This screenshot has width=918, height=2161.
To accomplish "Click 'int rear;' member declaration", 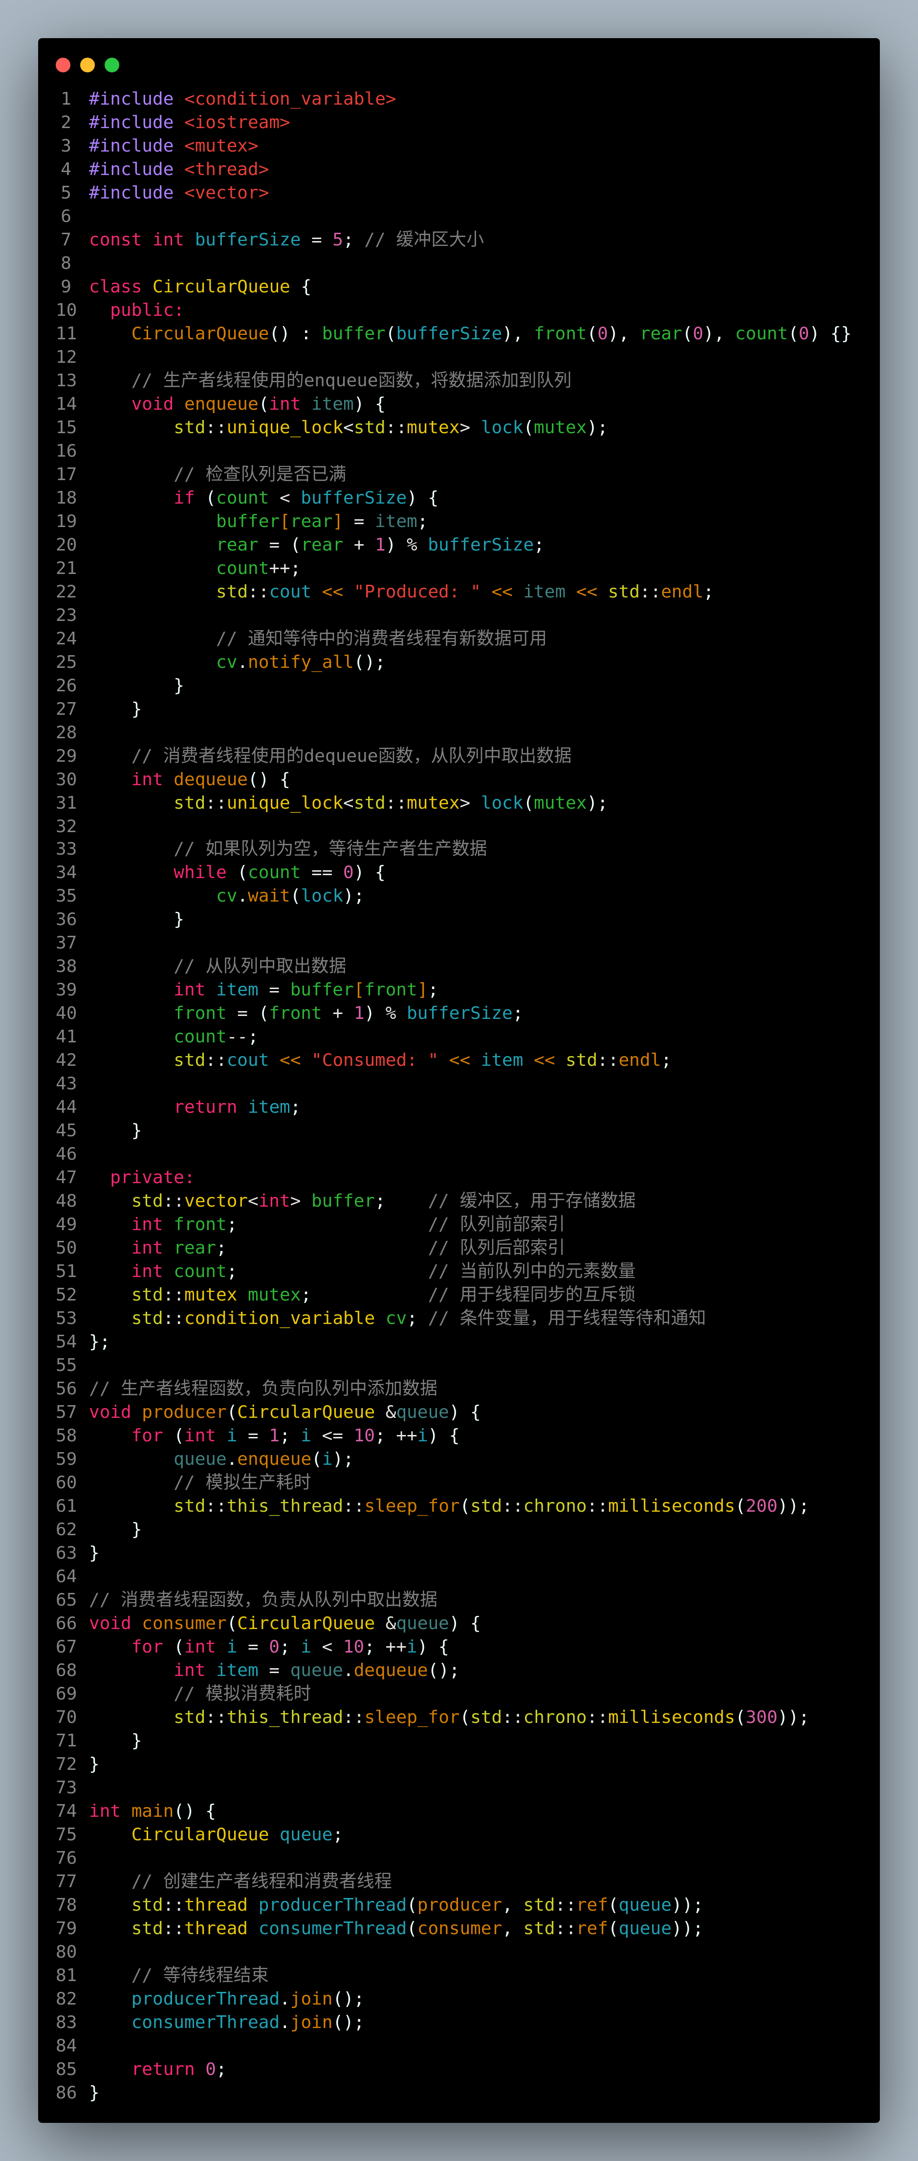I will tap(178, 1249).
